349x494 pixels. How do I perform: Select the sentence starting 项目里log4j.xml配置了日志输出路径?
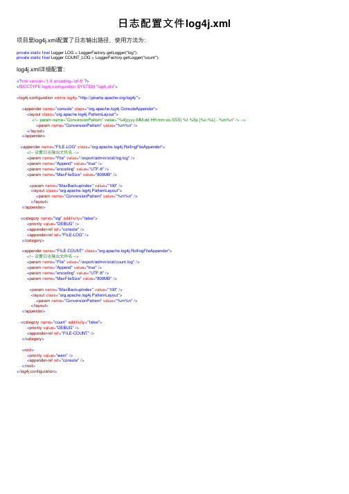[82, 40]
